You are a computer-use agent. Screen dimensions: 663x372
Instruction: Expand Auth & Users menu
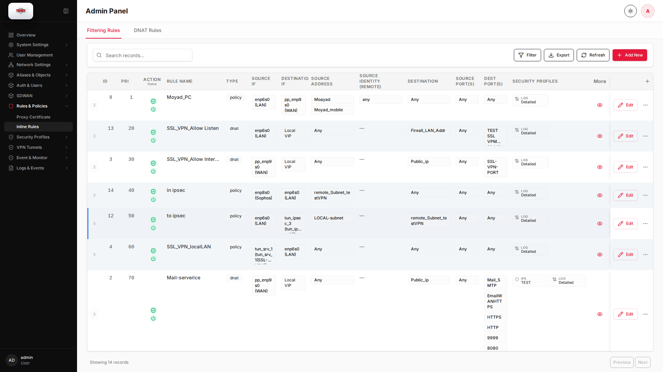pyautogui.click(x=38, y=85)
